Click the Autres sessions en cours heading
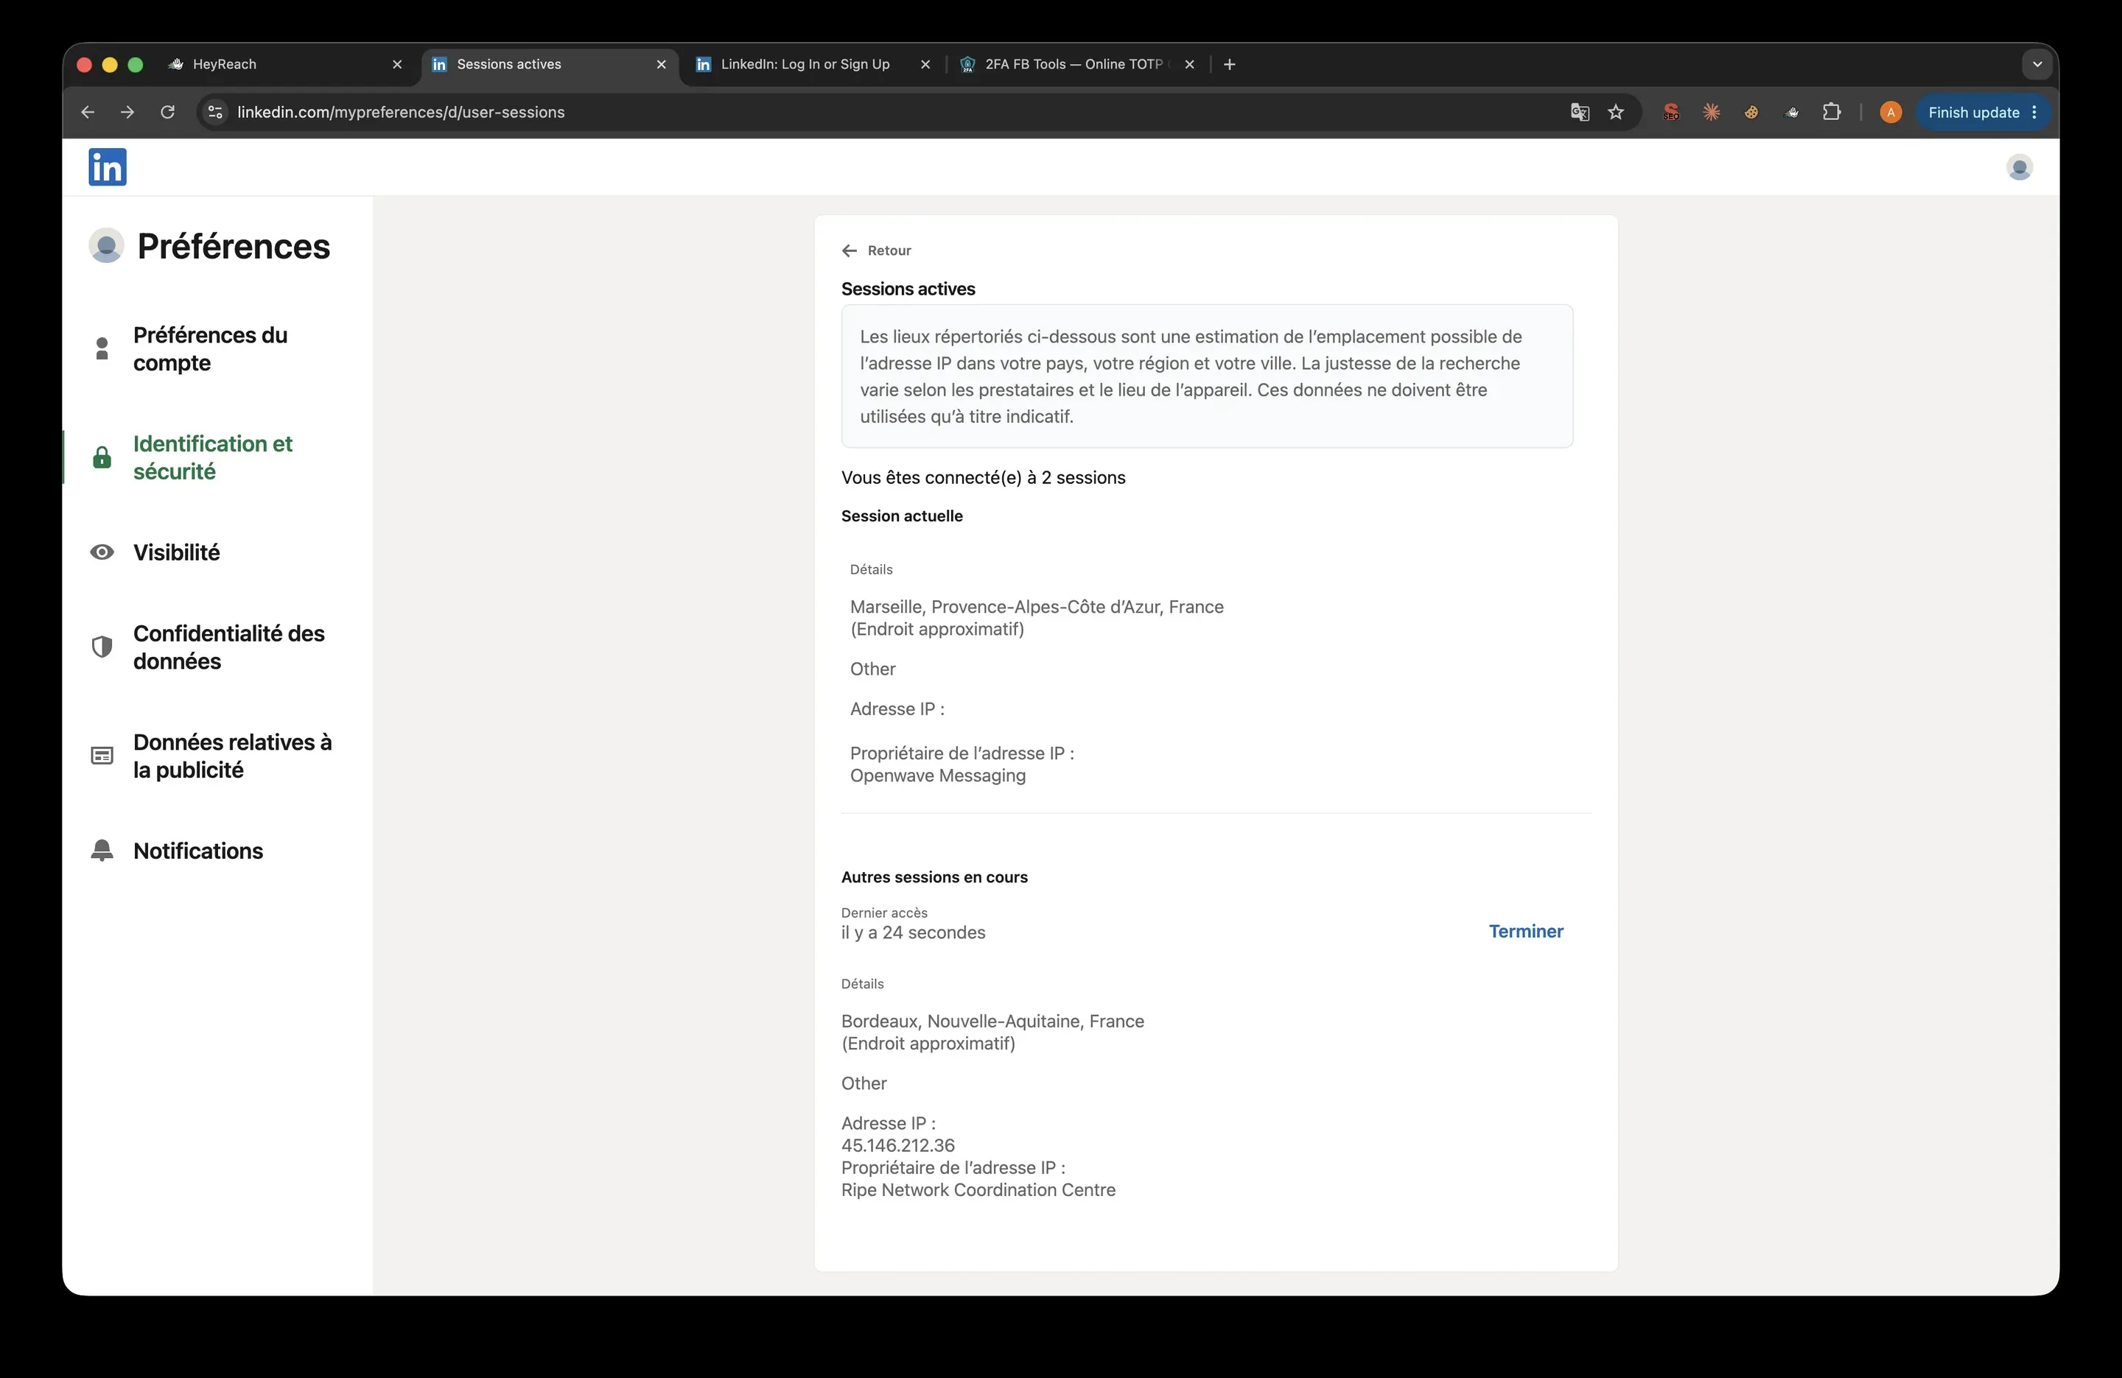Image resolution: width=2122 pixels, height=1378 pixels. pyautogui.click(x=934, y=877)
